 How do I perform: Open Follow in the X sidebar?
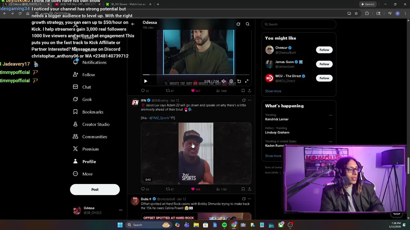(x=84, y=75)
